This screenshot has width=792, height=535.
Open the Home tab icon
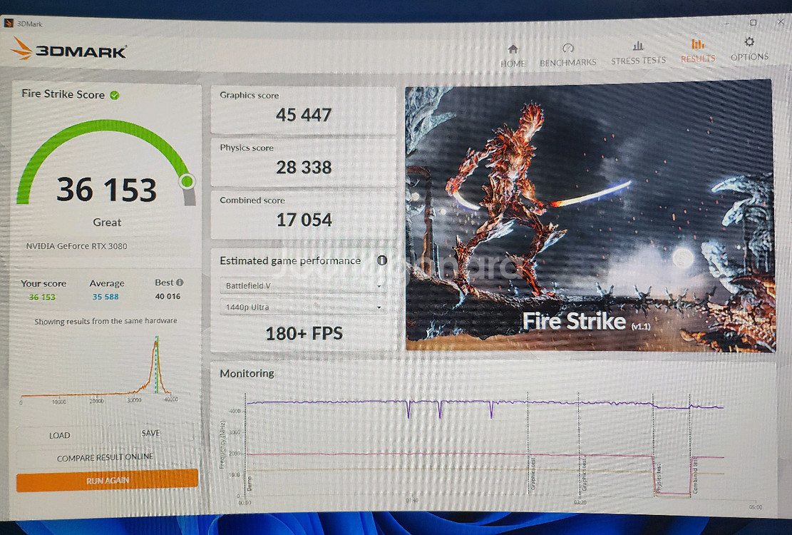(513, 49)
